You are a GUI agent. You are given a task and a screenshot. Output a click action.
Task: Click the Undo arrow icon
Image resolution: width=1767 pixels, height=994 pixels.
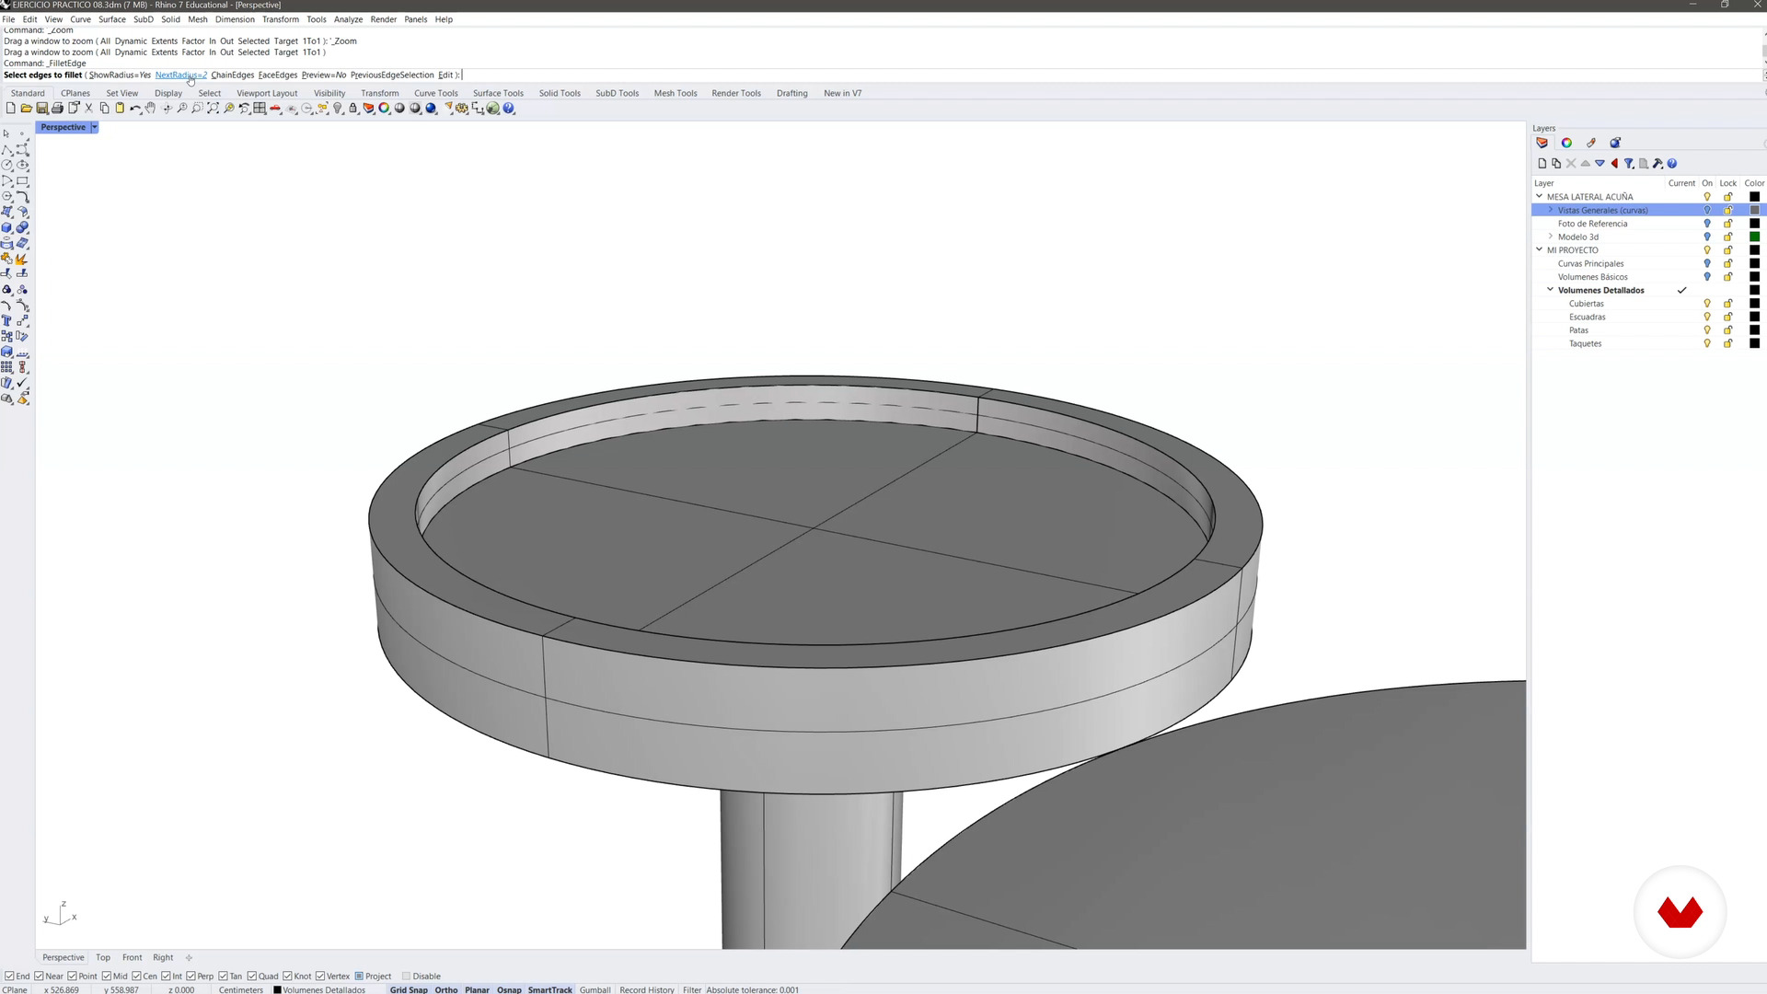point(135,109)
